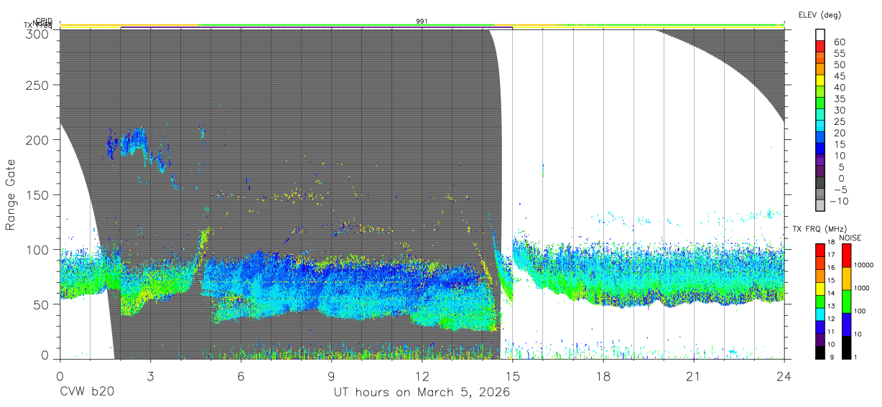Click the 'CVW b20' label below the plot
Viewport: 882px width, 407px height.
click(85, 392)
